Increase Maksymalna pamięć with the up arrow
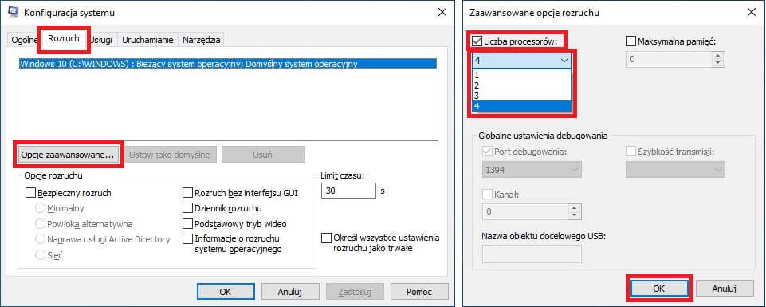766x307 pixels. pyautogui.click(x=718, y=56)
